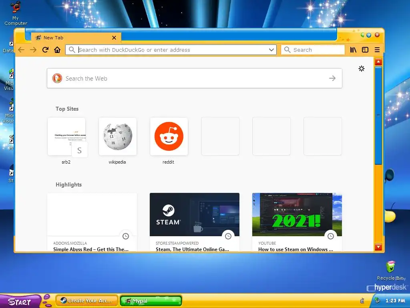Open YouTube Steam on Windows highlight
Viewport: 410px width, 308px height.
[297, 223]
